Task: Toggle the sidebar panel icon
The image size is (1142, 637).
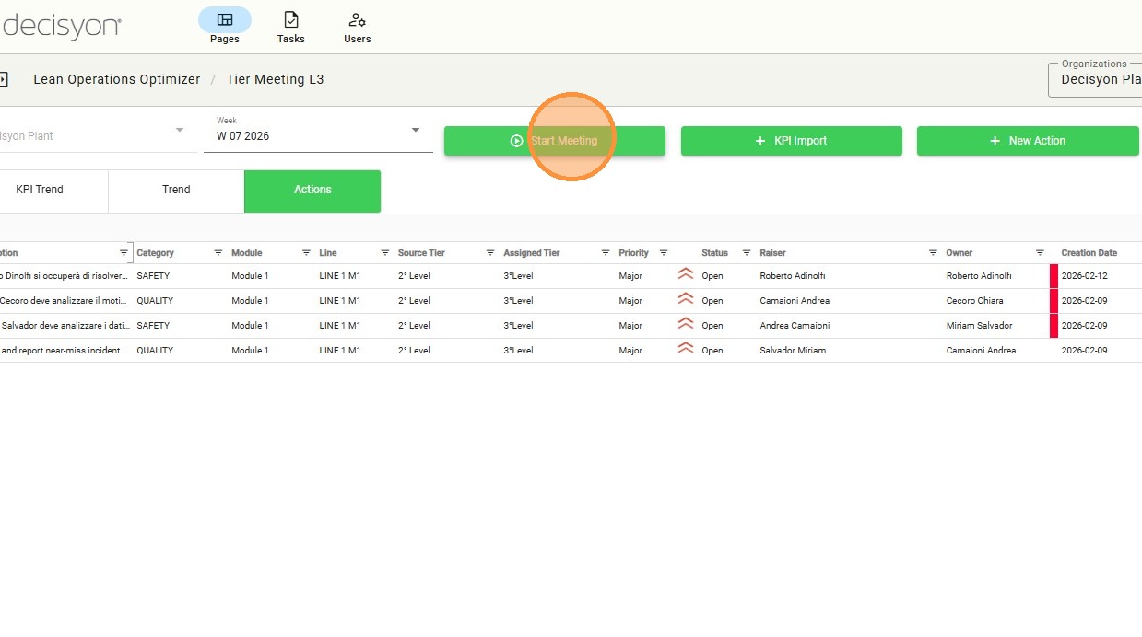Action: tap(4, 79)
